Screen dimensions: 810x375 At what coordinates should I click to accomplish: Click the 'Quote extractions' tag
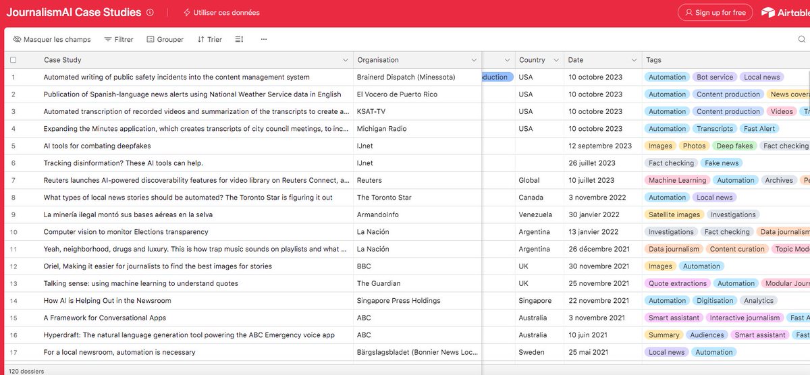678,283
